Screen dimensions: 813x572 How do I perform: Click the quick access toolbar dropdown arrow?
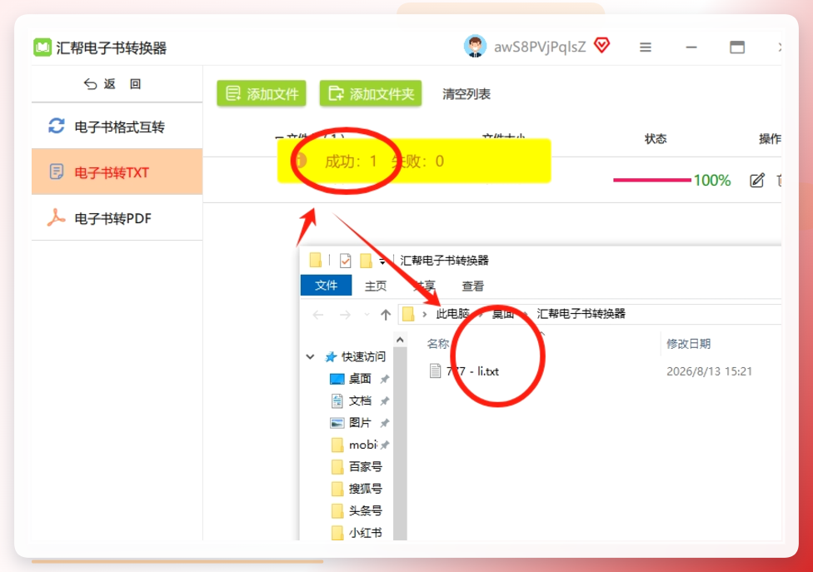382,260
